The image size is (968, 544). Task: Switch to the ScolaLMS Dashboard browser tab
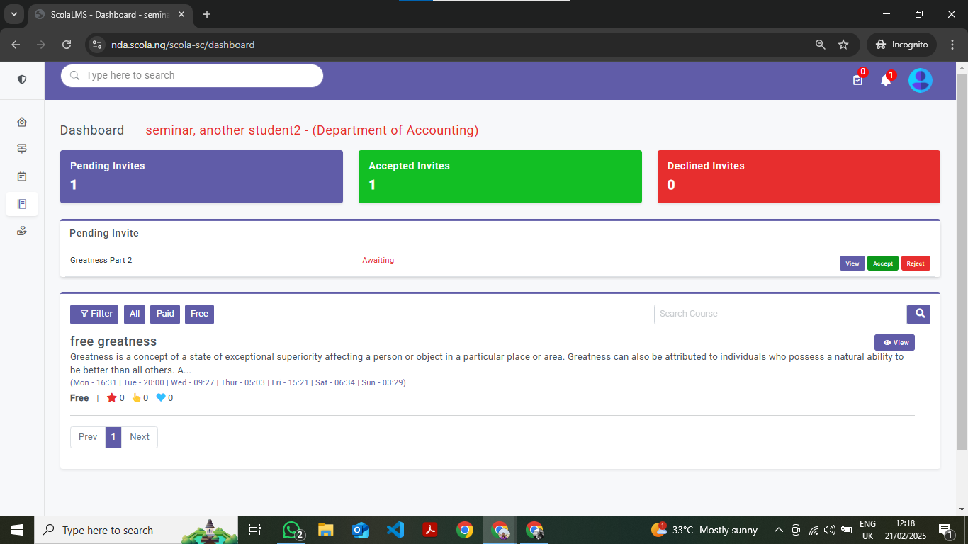109,14
